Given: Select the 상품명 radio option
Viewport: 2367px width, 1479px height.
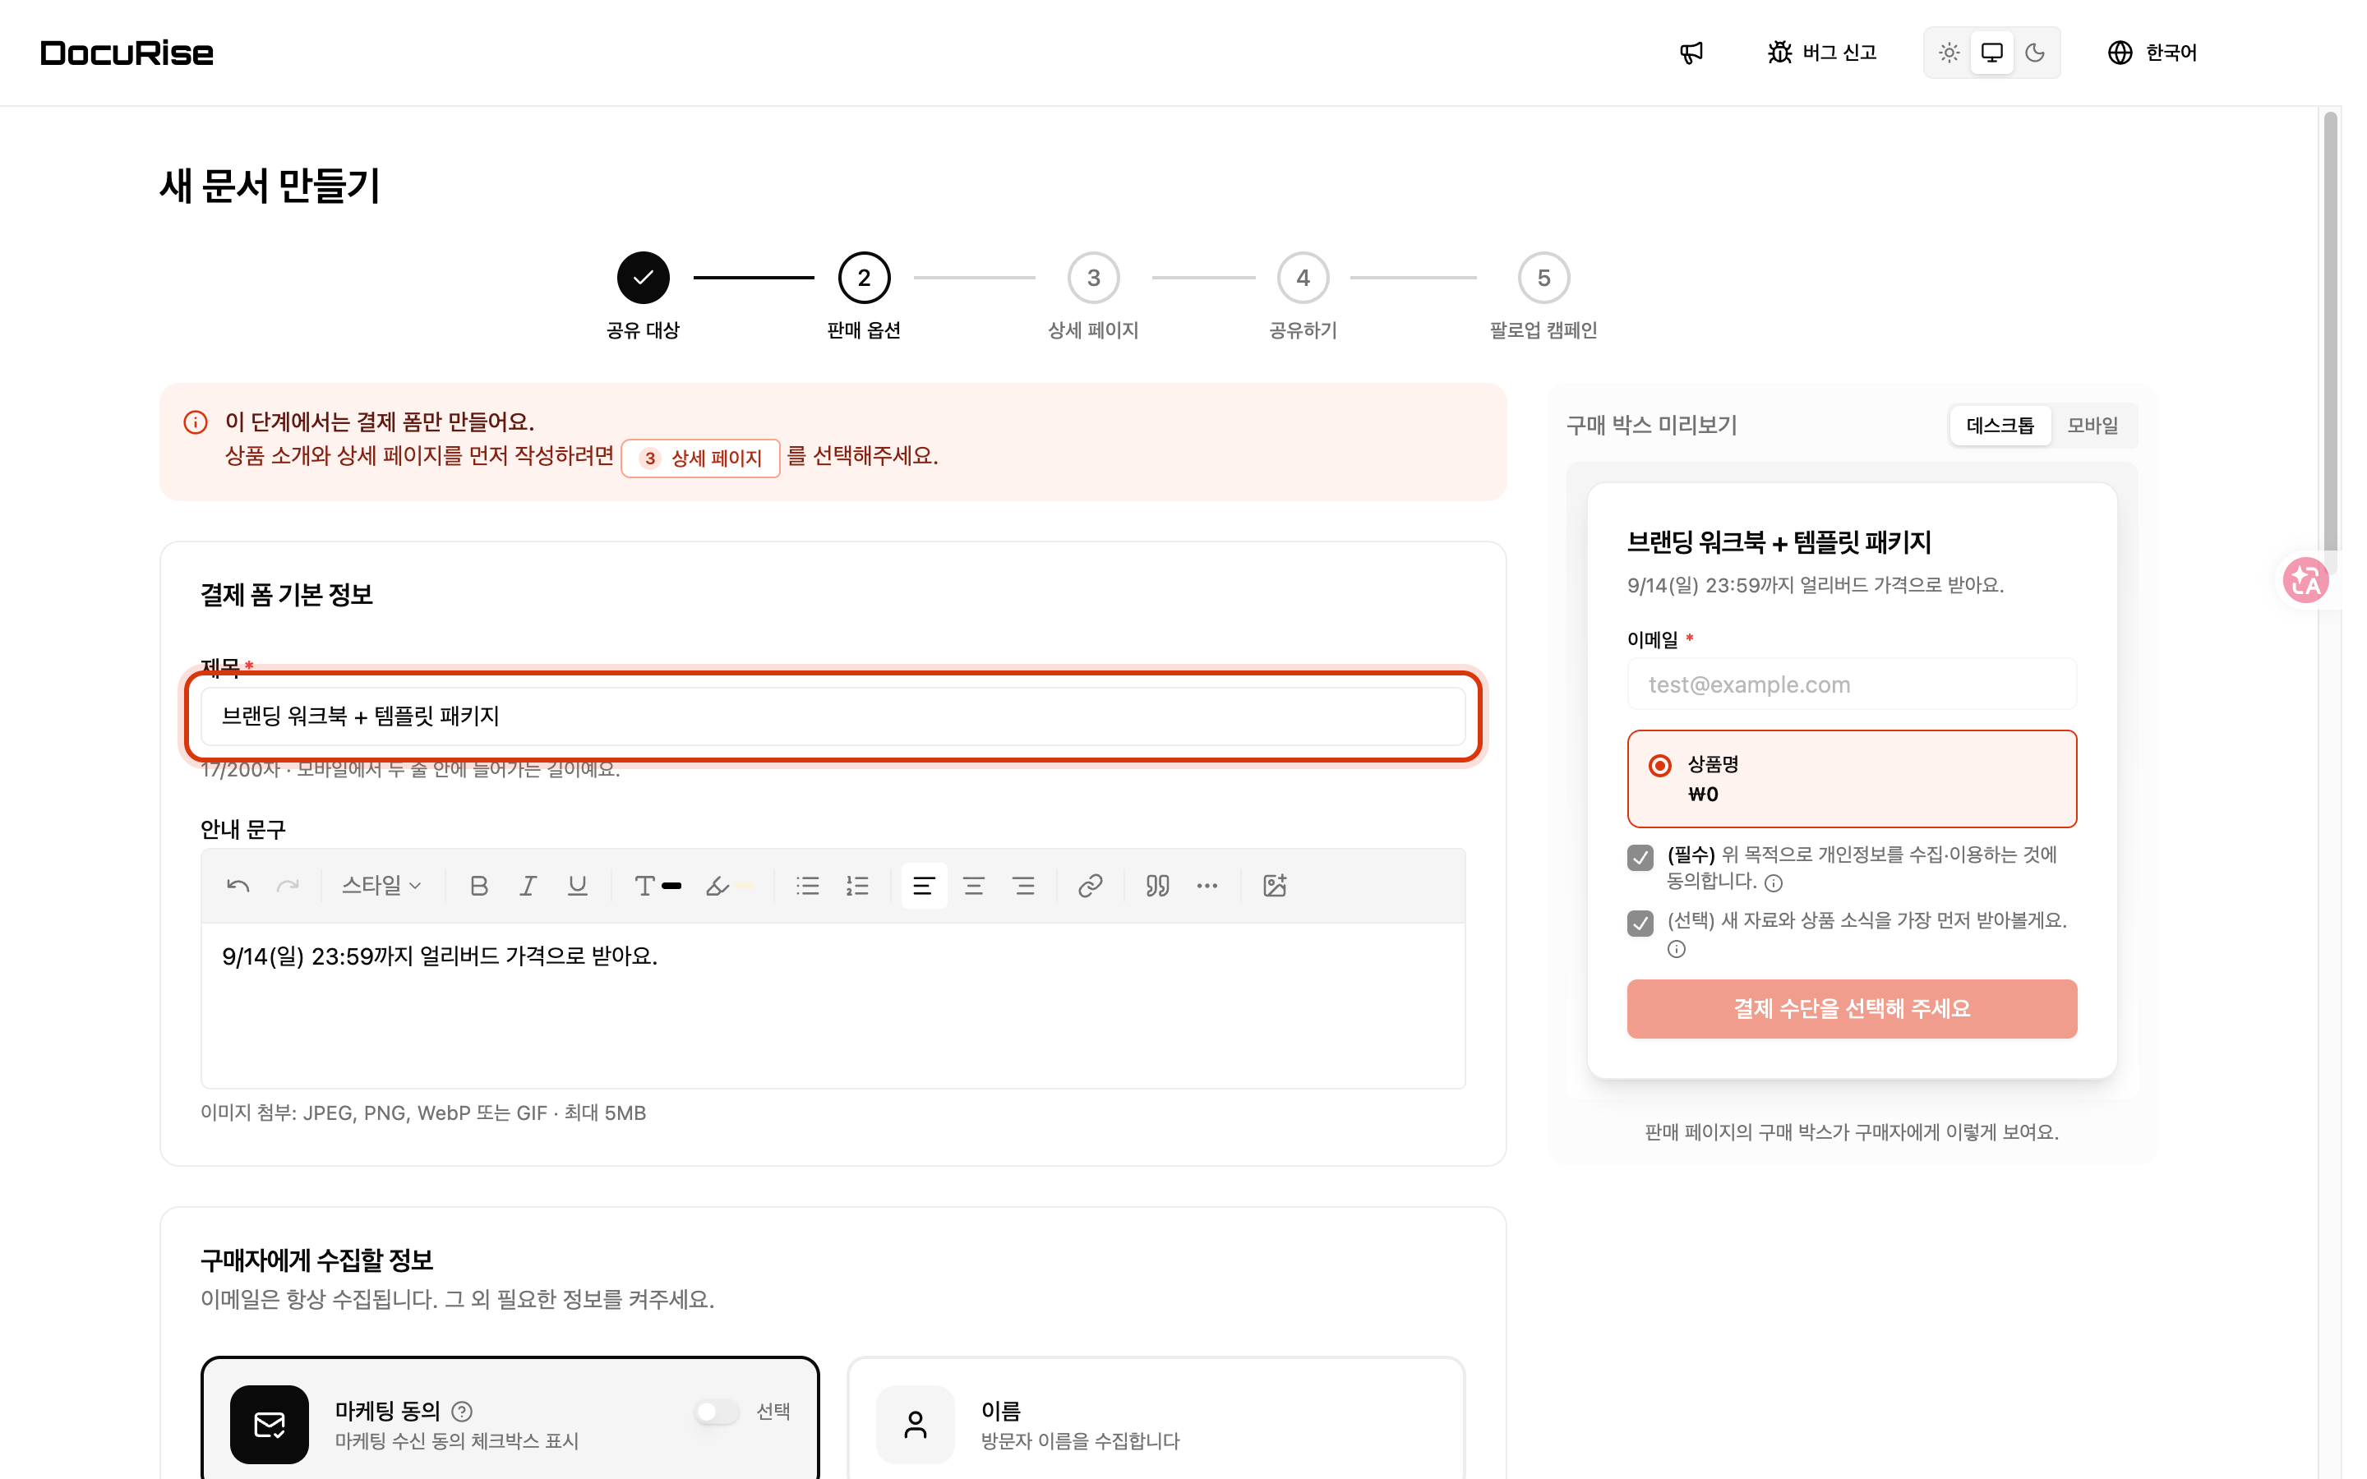Looking at the screenshot, I should point(1659,766).
